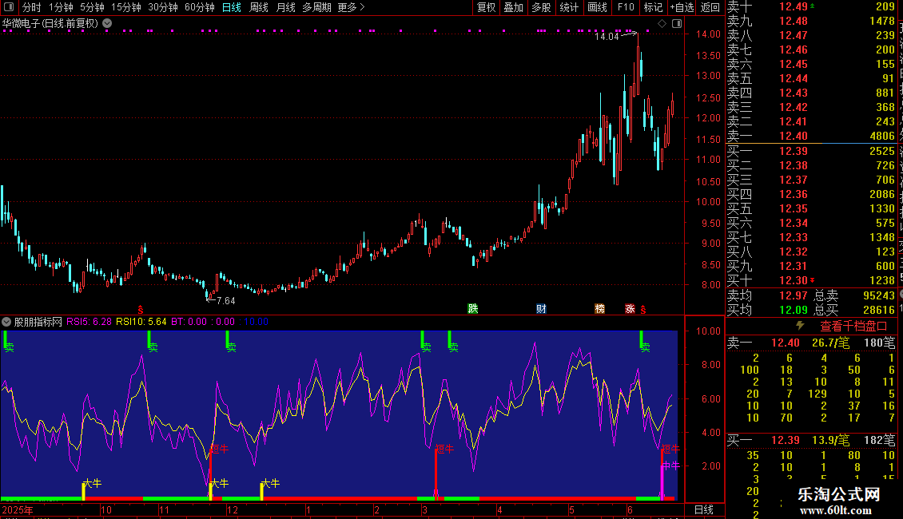
Task: Click the 7.64 low price label
Action: coord(225,300)
